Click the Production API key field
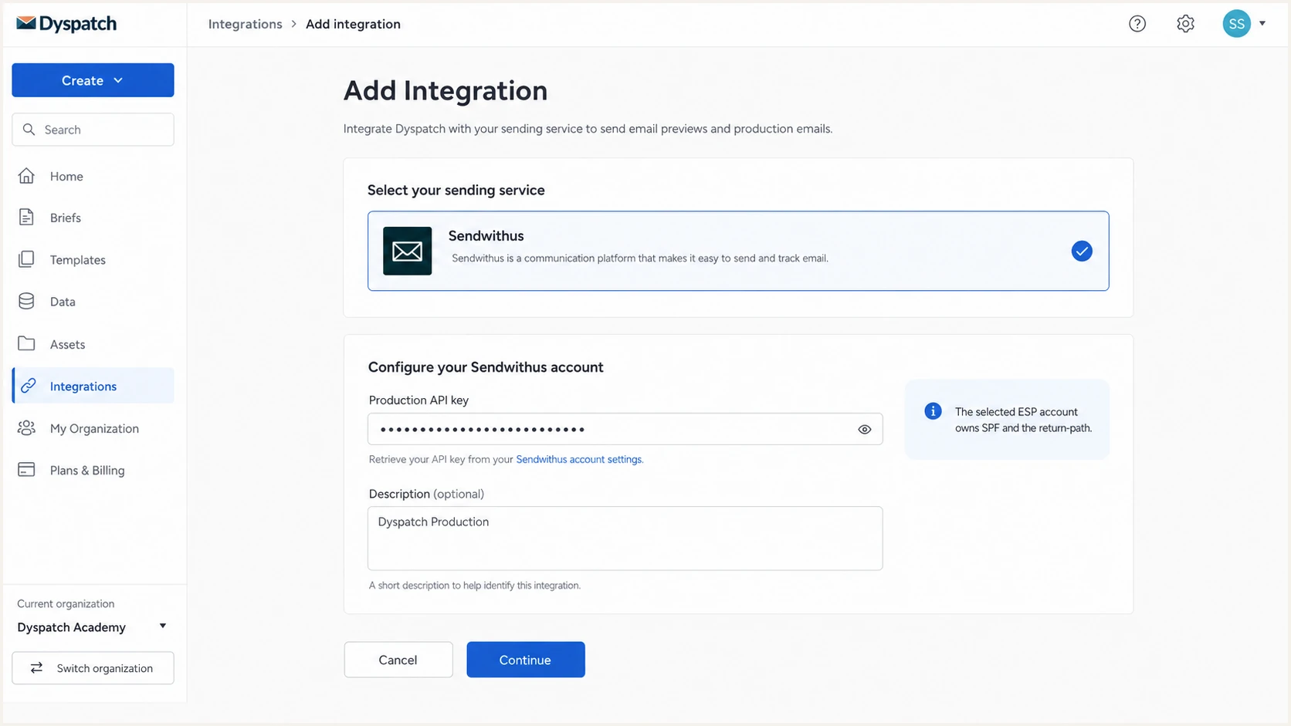 [x=625, y=429]
